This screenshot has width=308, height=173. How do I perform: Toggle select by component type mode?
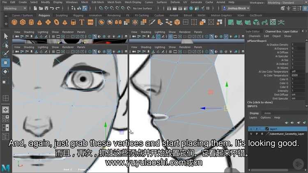[85, 8]
